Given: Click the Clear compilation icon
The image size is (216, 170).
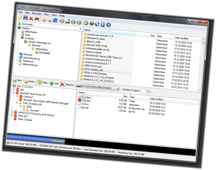Looking at the screenshot, I should coord(40,82).
